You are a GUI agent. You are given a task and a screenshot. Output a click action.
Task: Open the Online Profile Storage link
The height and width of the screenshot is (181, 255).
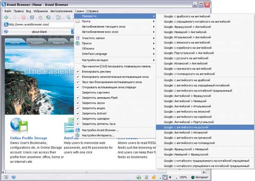(28, 138)
